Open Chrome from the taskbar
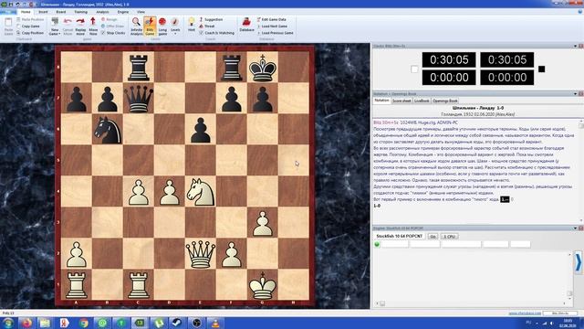The width and height of the screenshot is (584, 329). coord(83,323)
